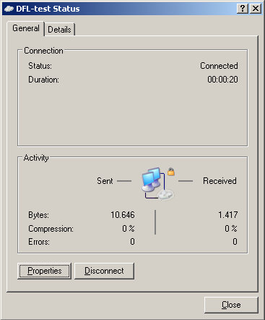This screenshot has width=265, height=320.
Task: Switch to the Details tab
Action: coord(59,30)
